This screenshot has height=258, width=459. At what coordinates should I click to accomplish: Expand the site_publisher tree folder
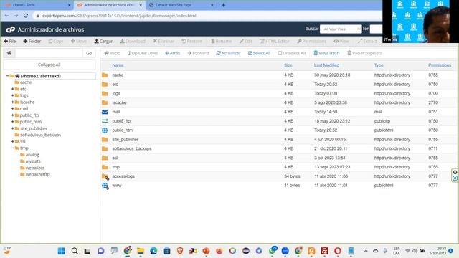(13, 128)
